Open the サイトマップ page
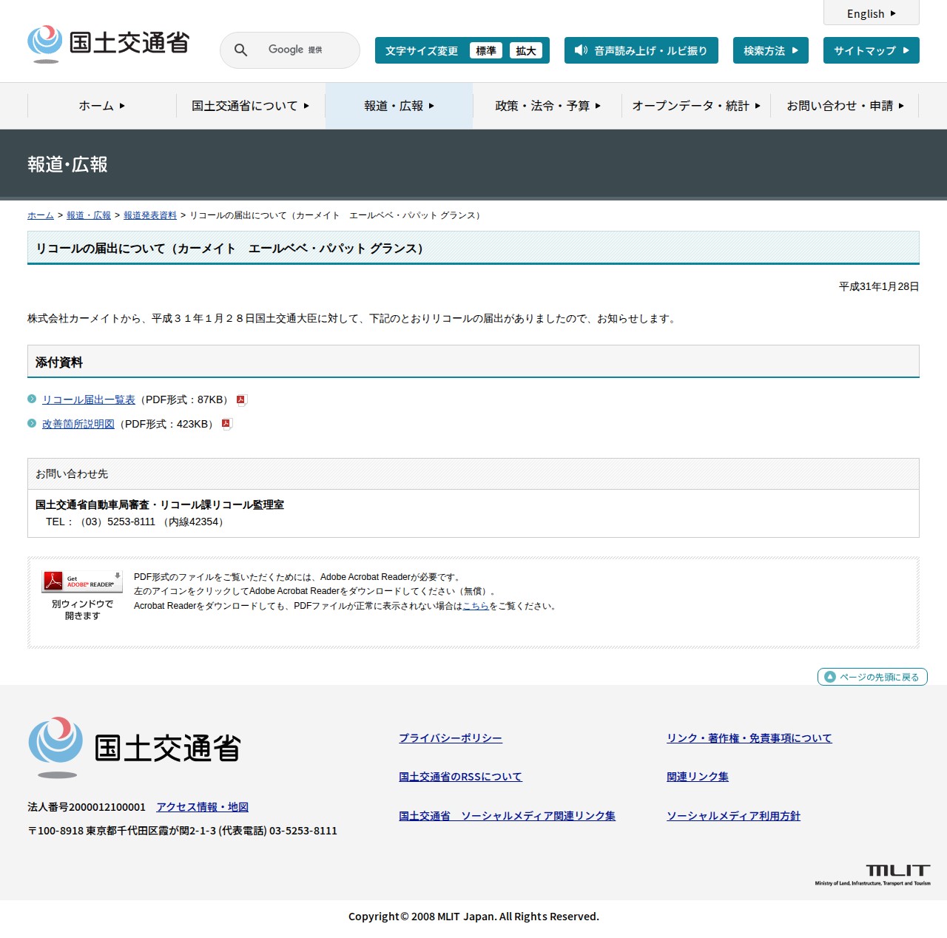The height and width of the screenshot is (938, 947). [872, 50]
